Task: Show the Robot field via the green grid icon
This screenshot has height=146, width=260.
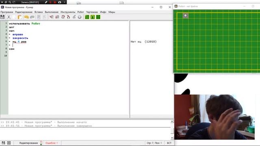Action: coord(87,17)
